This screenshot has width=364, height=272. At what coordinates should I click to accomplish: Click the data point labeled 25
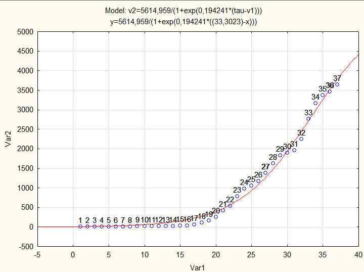(251, 186)
